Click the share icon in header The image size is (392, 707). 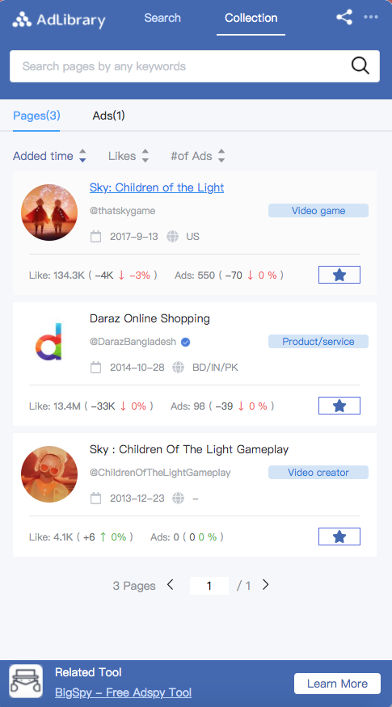point(344,18)
